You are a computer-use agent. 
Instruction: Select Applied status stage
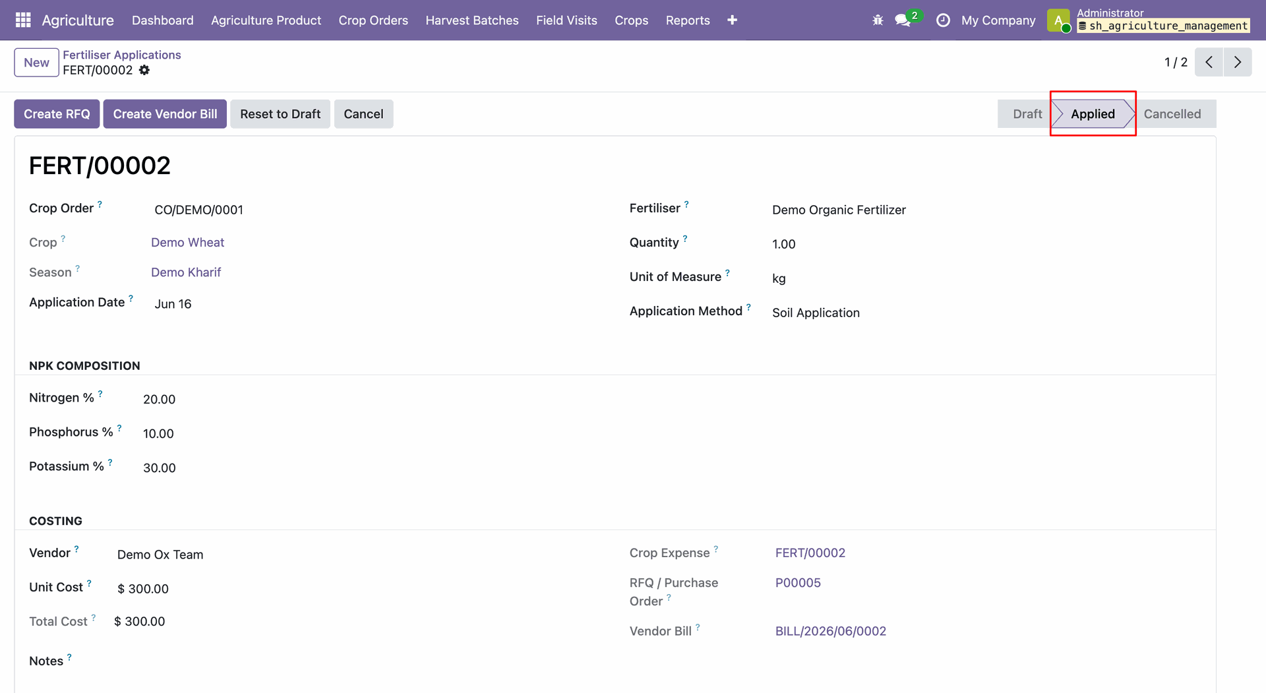[1093, 114]
